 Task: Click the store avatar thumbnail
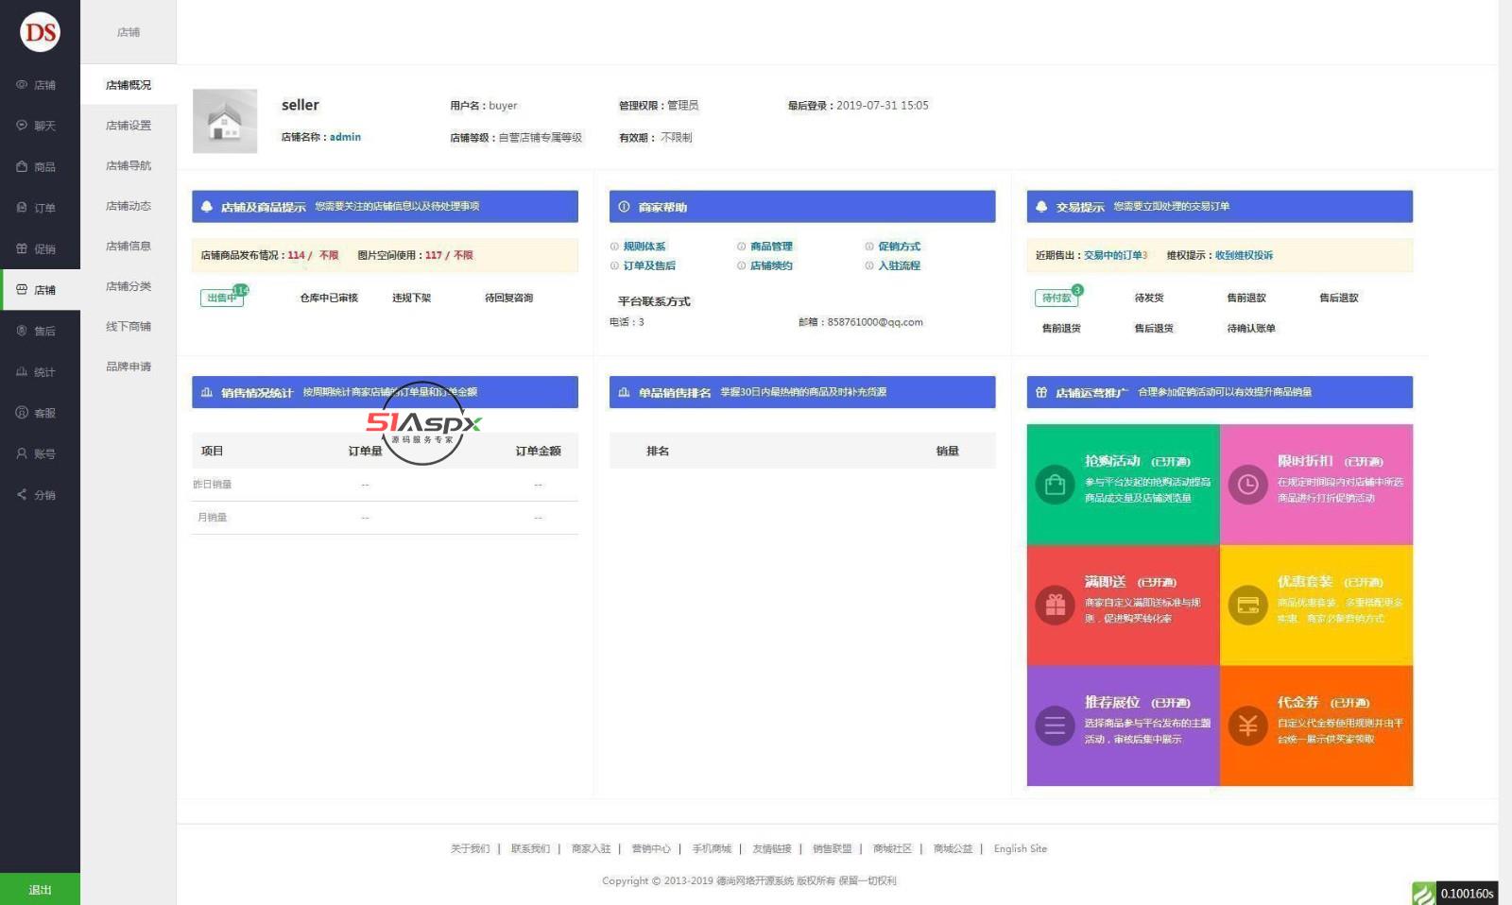pos(225,121)
